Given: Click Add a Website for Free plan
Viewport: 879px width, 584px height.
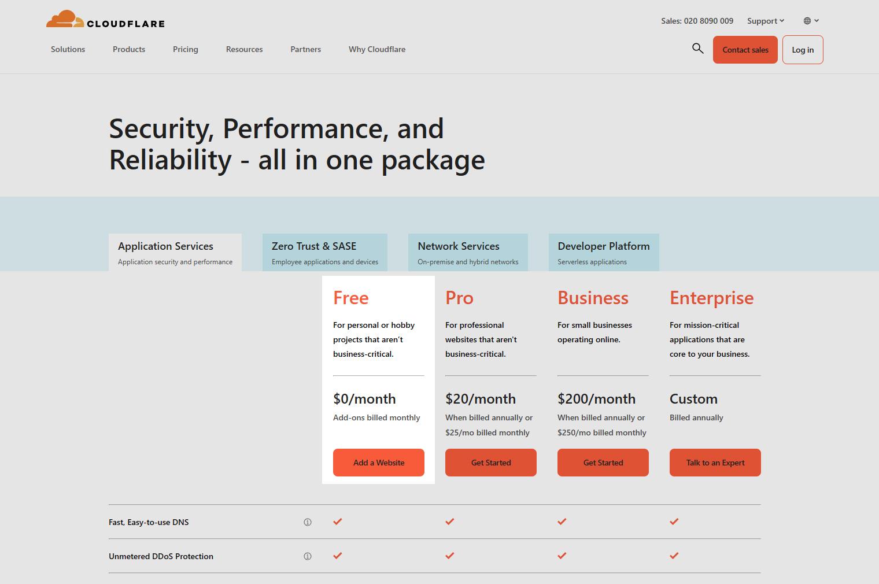Looking at the screenshot, I should [378, 463].
